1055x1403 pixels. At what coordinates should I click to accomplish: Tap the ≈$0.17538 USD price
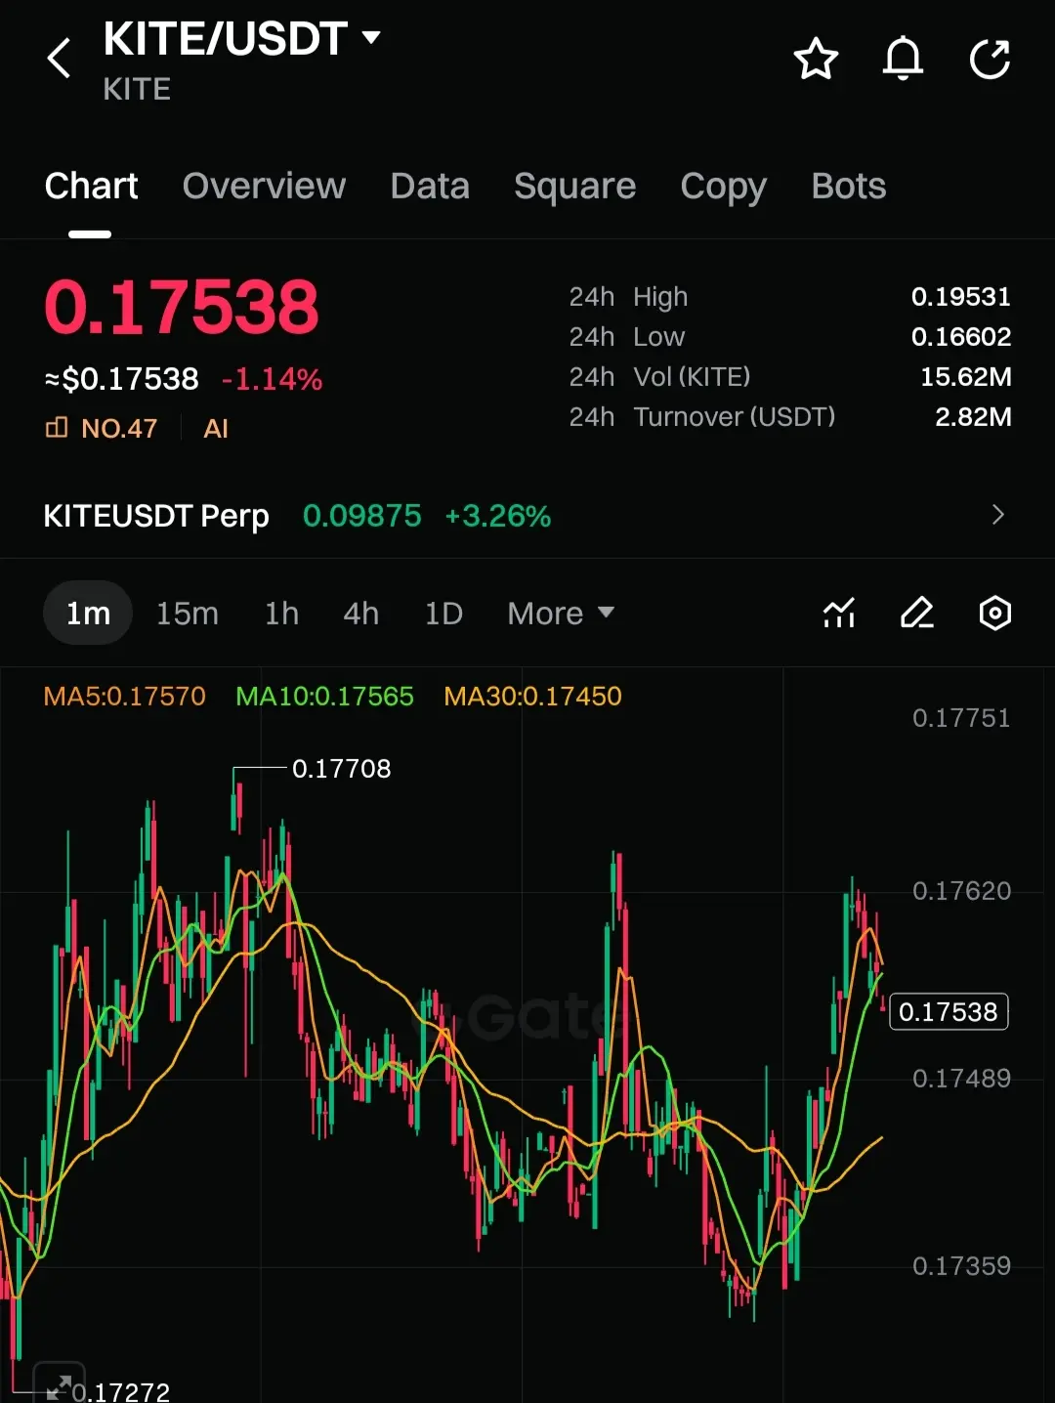coord(121,379)
